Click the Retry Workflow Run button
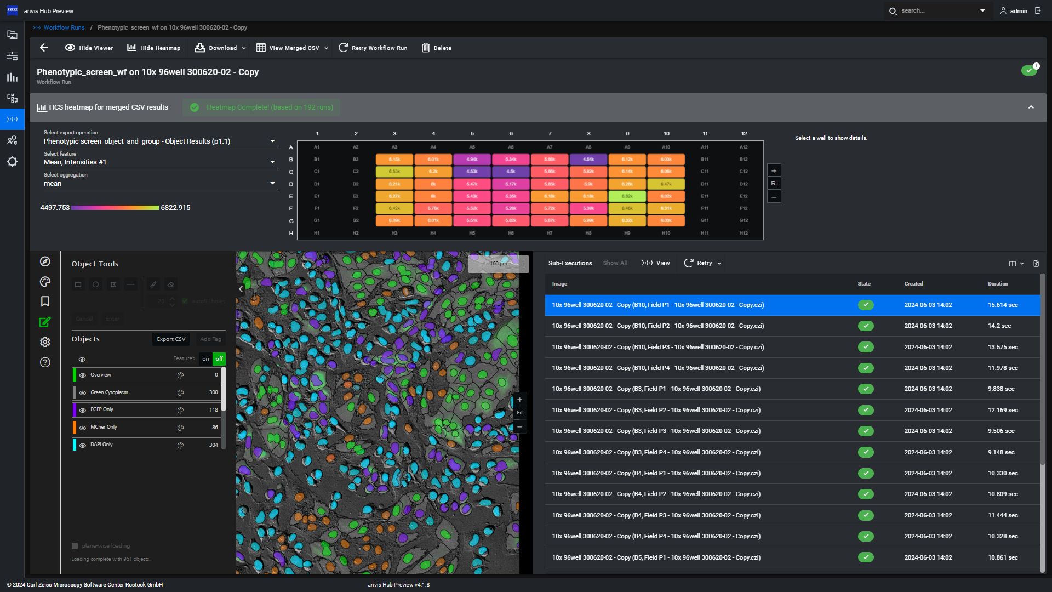Image resolution: width=1052 pixels, height=592 pixels. click(373, 48)
